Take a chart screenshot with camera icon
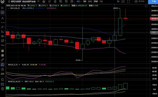This screenshot has height=97, width=158. coord(123,1)
